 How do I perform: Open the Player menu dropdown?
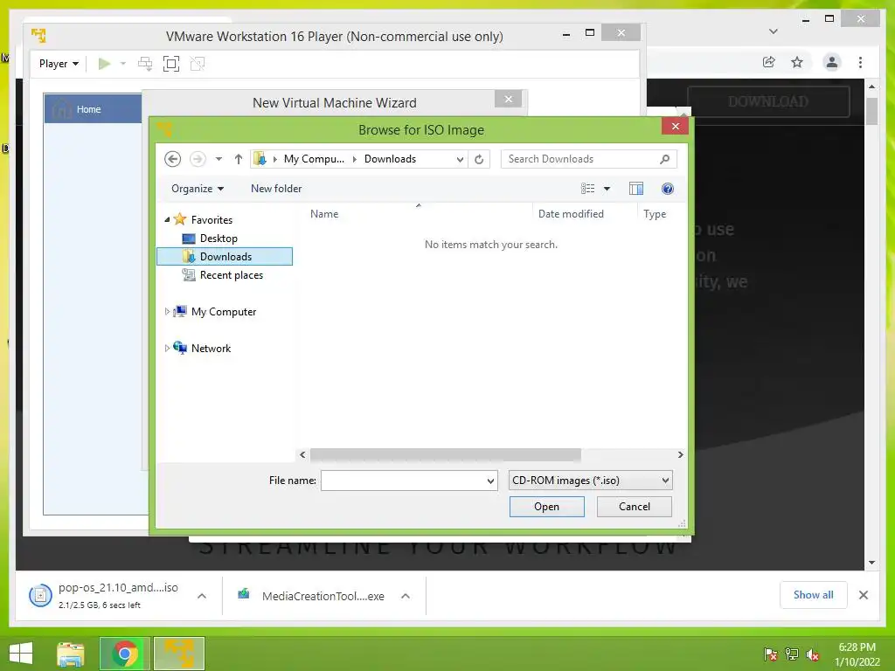(x=59, y=63)
